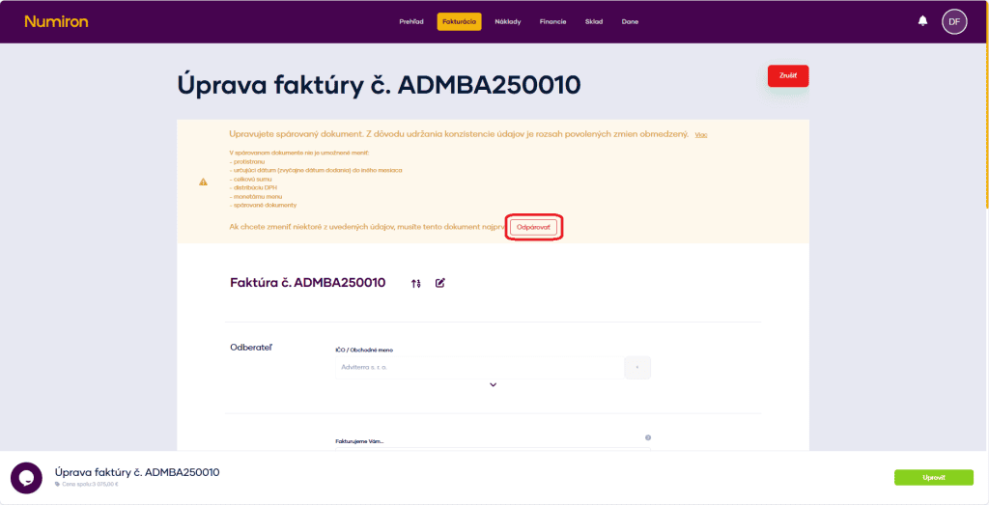The image size is (989, 505).
Task: Open the DF user avatar menu
Action: 954,21
